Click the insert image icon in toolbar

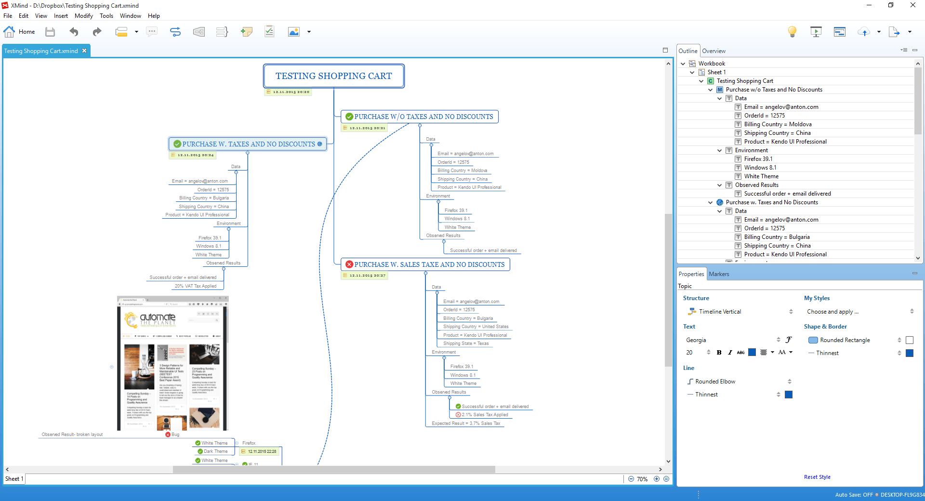tap(293, 32)
